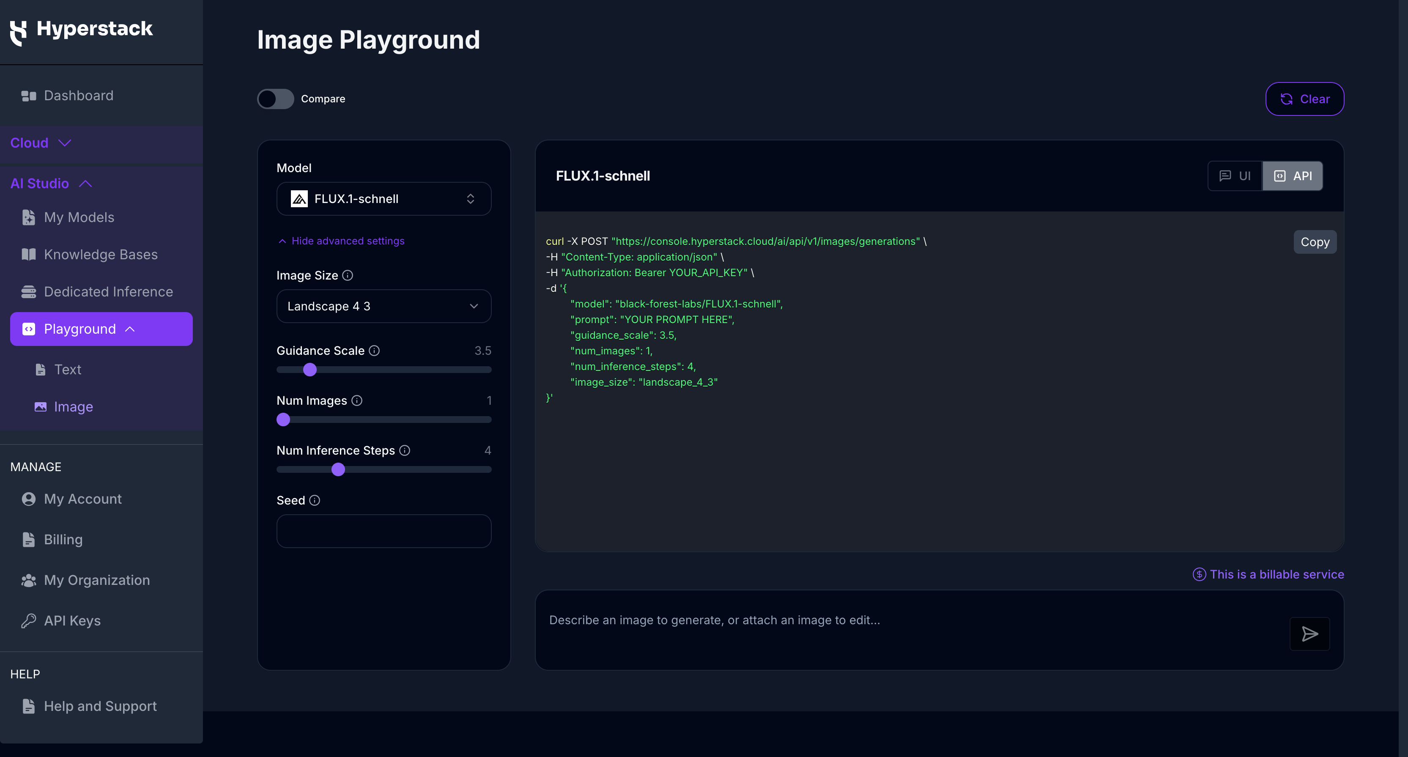Go to the Billing page
The height and width of the screenshot is (757, 1408).
coord(63,540)
